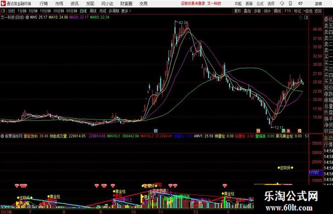The image size is (333, 214).
Task: Open the 选项 menu
Action: click(x=271, y=4)
